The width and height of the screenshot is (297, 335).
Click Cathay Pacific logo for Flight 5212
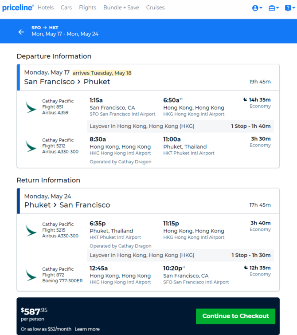31,146
